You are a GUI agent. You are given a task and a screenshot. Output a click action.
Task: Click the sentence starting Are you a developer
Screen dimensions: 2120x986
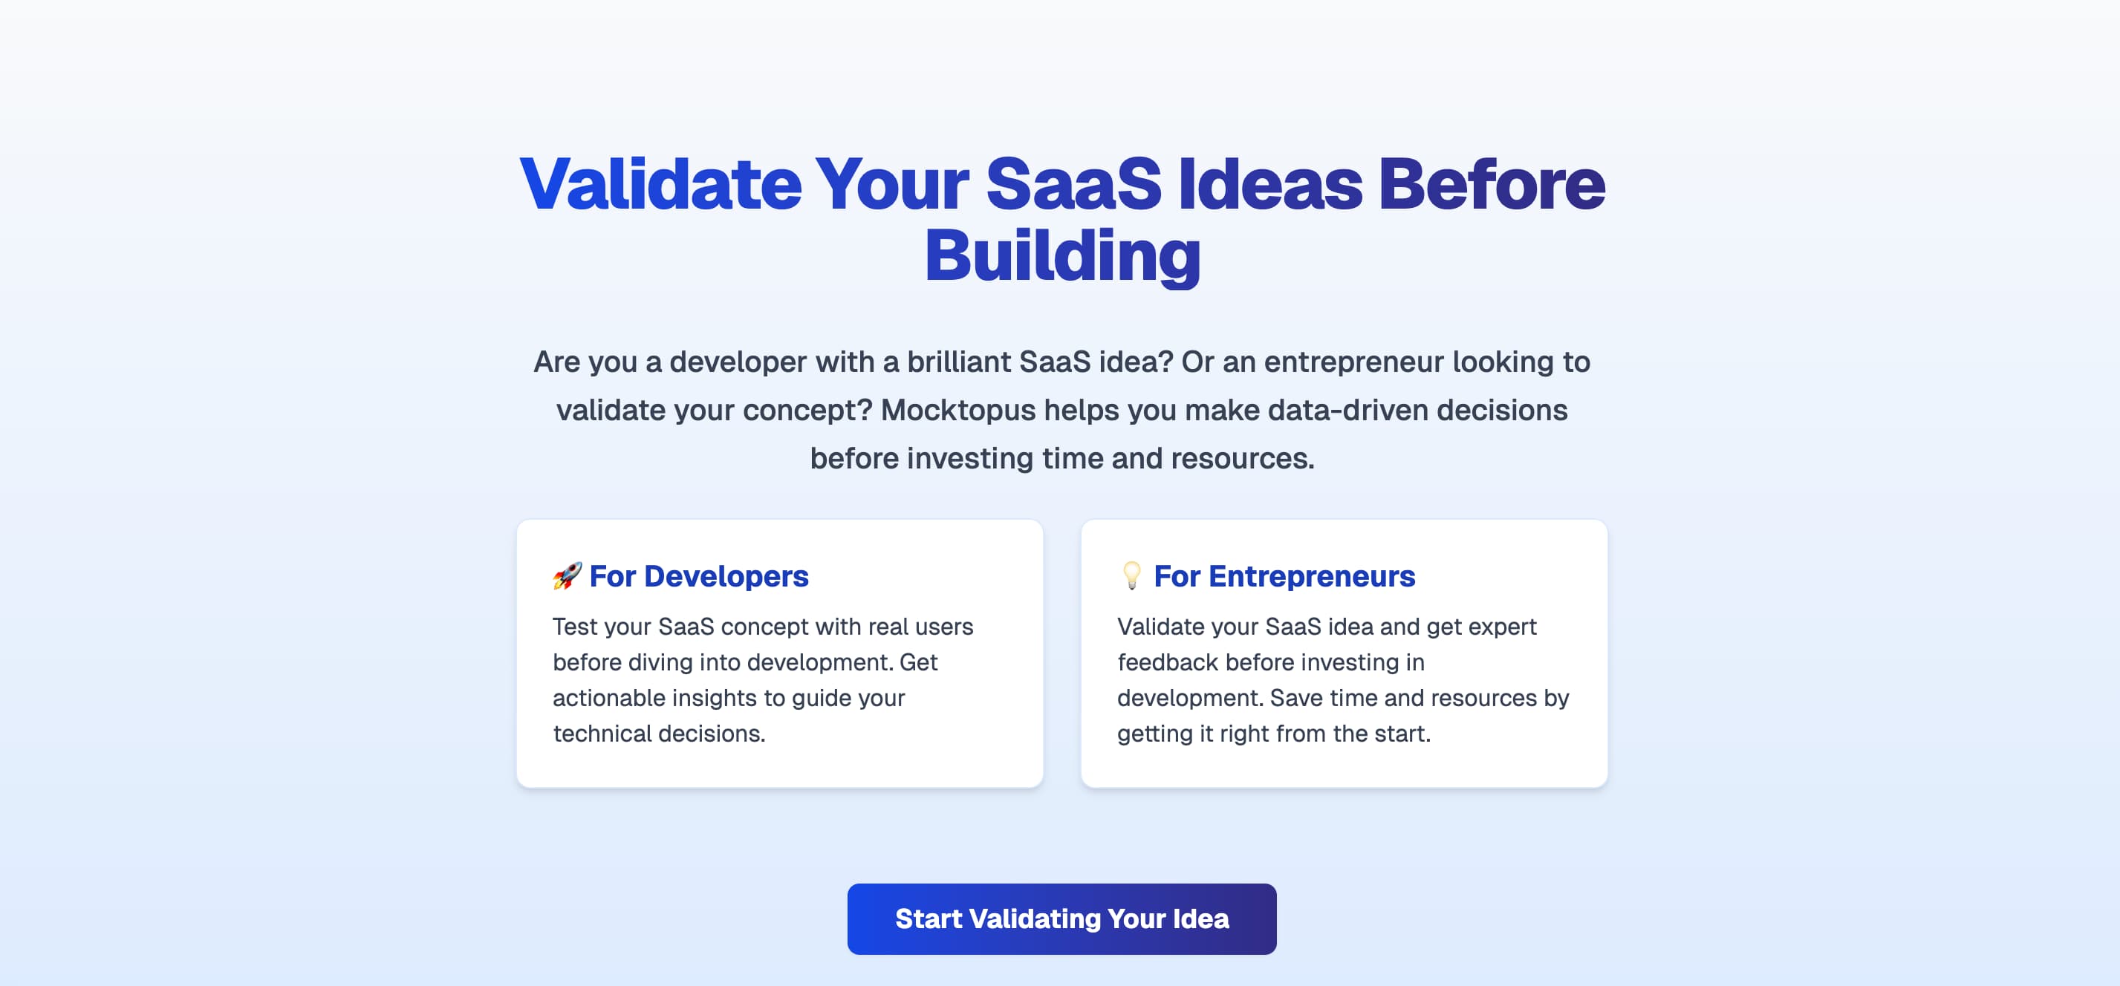click(x=853, y=362)
